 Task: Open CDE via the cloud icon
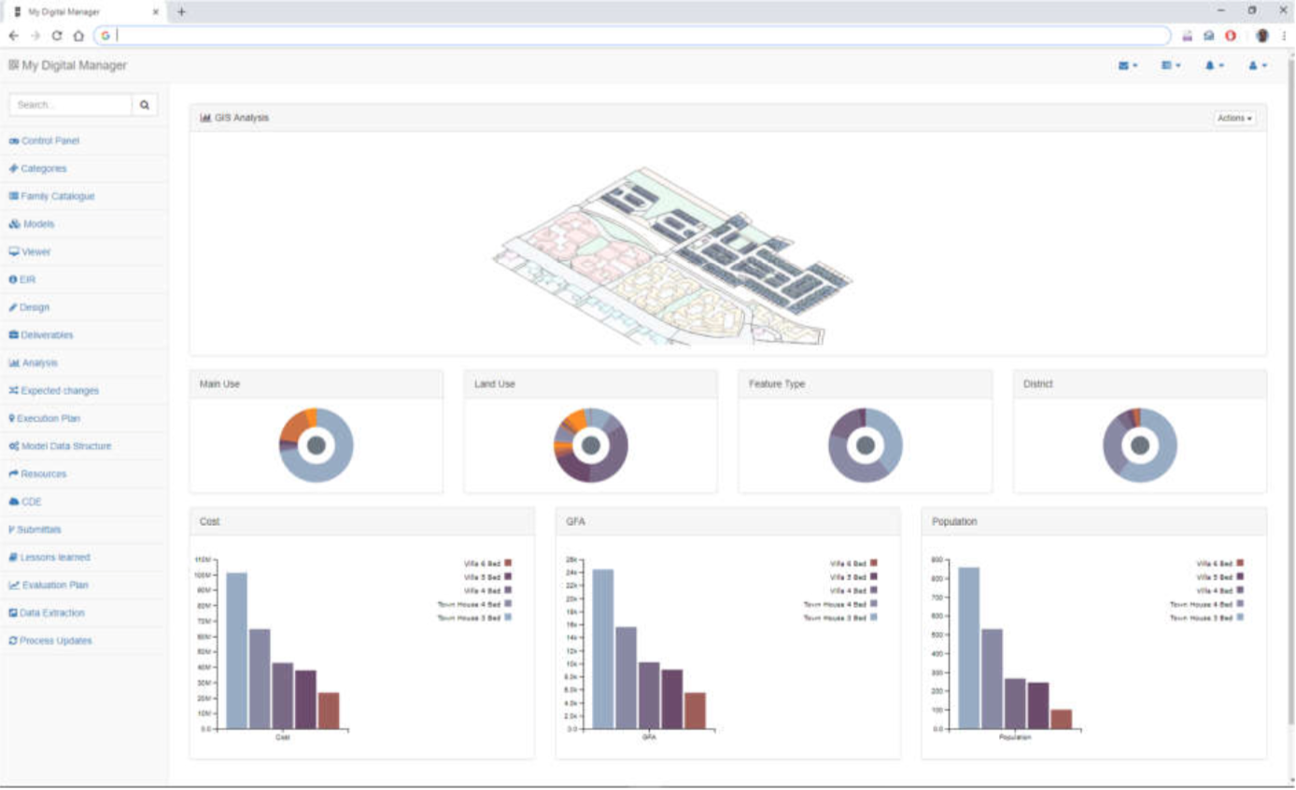pos(14,501)
